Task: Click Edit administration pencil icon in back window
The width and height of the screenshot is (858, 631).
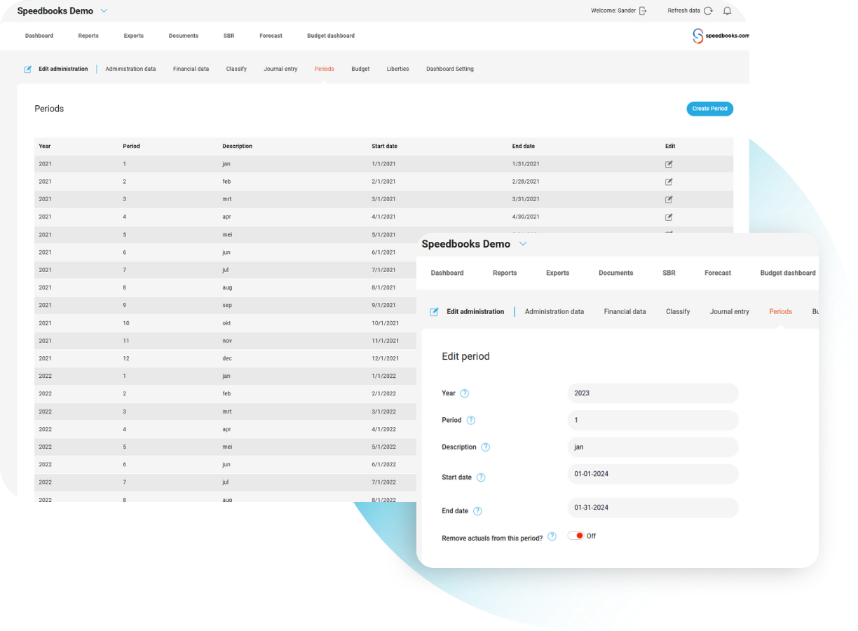Action: (28, 69)
